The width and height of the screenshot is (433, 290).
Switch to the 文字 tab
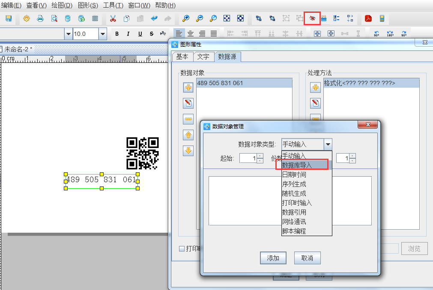pos(203,56)
